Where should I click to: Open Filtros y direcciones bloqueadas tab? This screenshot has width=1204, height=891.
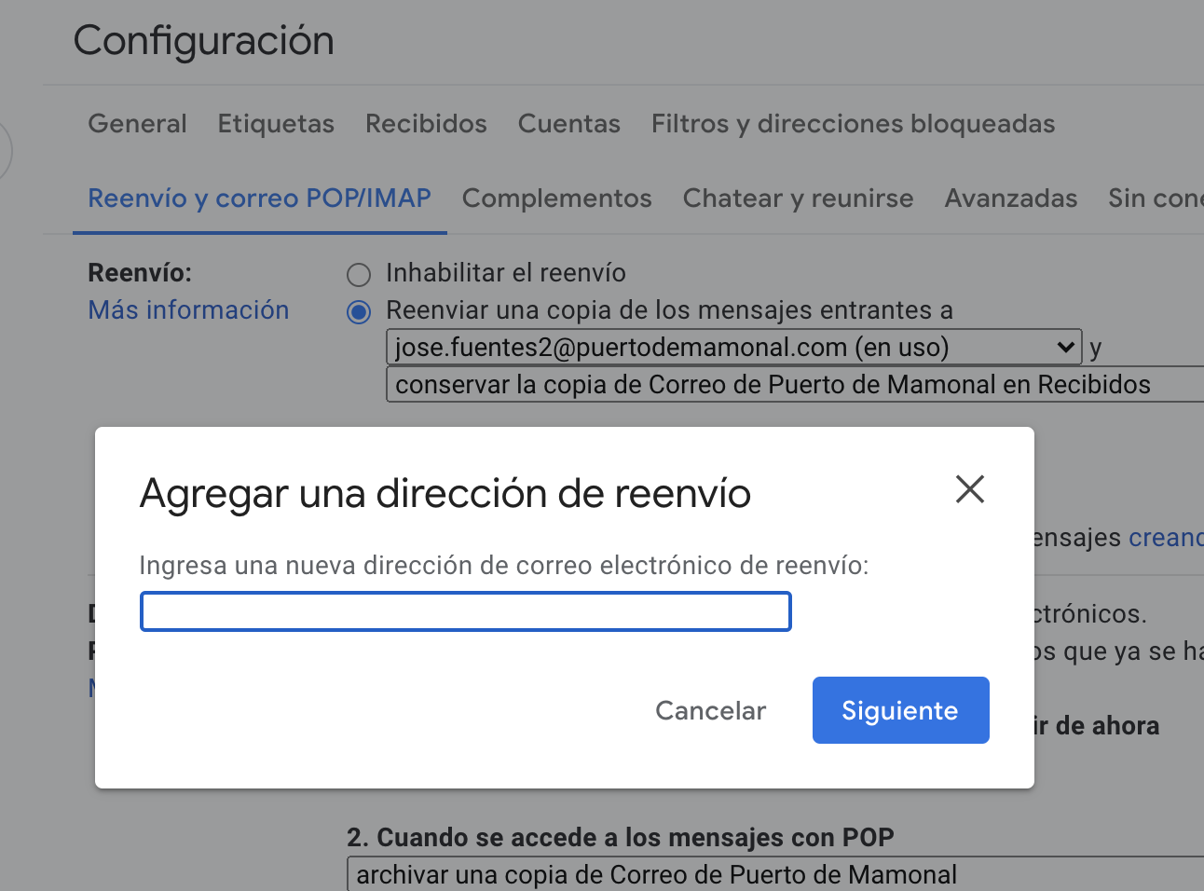point(853,123)
